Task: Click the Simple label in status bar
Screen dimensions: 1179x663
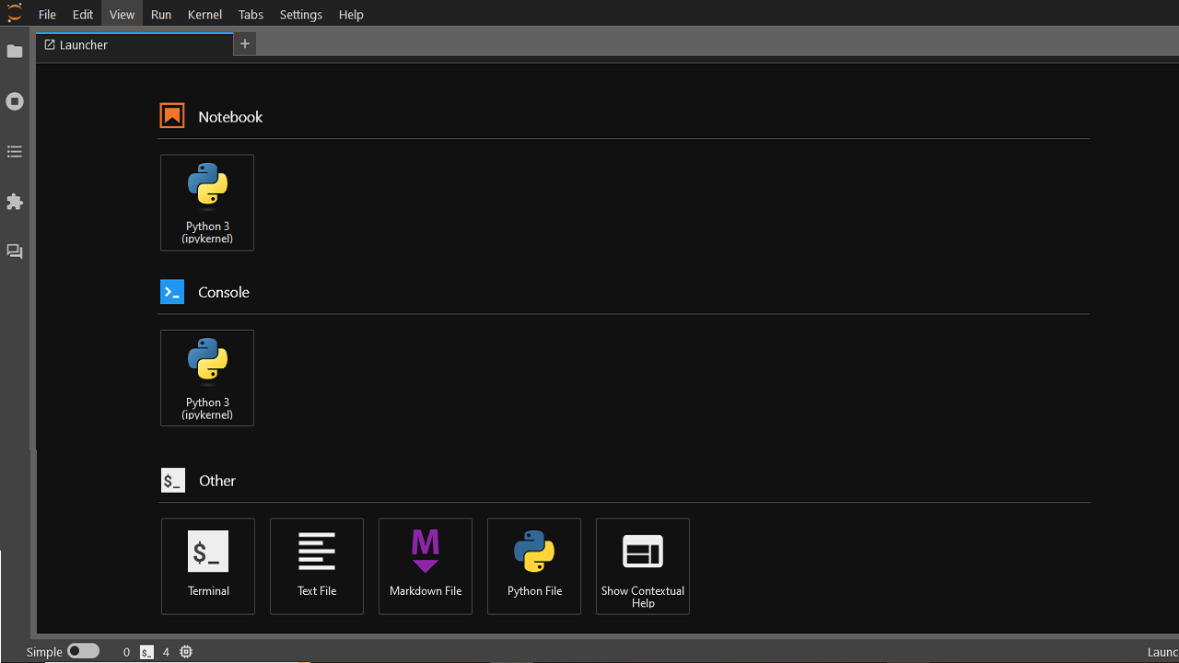Action: click(44, 652)
